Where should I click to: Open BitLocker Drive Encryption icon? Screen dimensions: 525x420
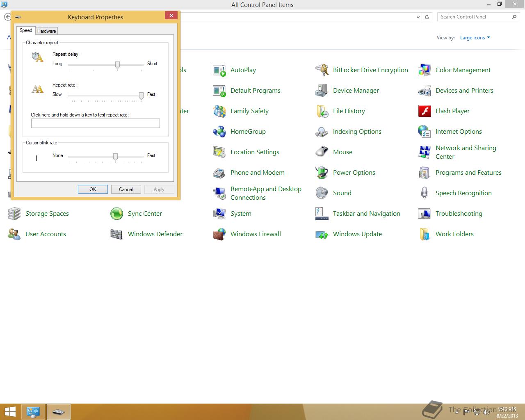pyautogui.click(x=322, y=70)
